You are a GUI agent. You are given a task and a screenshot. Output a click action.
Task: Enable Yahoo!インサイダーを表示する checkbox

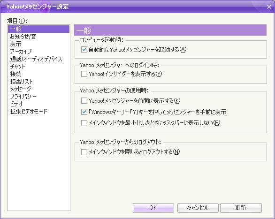(x=84, y=74)
